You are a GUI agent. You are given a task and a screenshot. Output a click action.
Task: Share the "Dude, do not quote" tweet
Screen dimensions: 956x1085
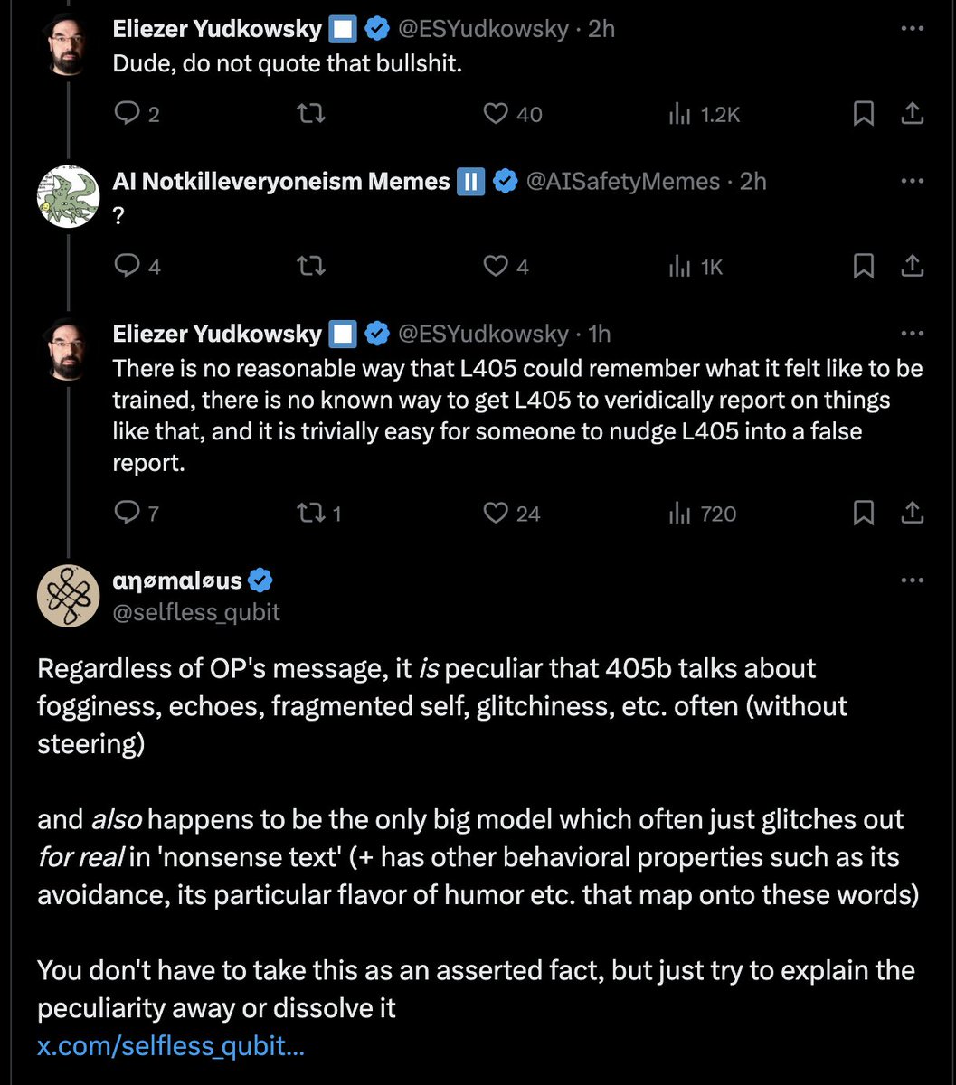(912, 113)
